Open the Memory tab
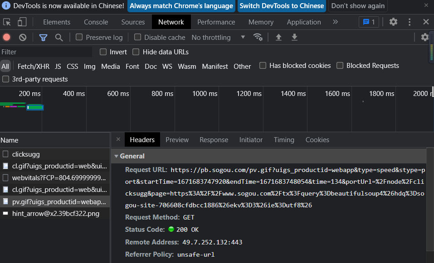This screenshot has height=263, width=434. [x=261, y=22]
